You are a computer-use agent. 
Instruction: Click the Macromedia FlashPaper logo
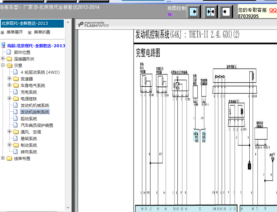point(93,24)
